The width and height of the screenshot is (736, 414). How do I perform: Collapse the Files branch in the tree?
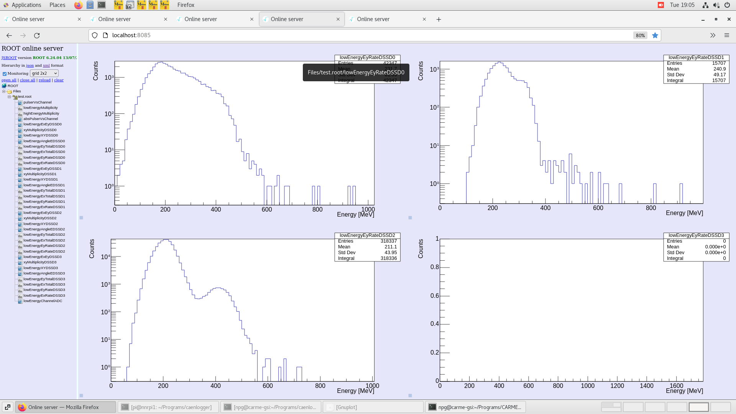pos(3,91)
